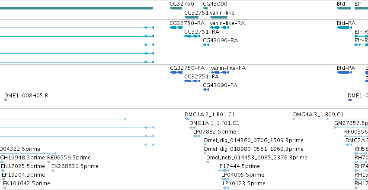This screenshot has width=368, height=190.
Task: Select EST GH19948.3prime
Action: point(22,158)
